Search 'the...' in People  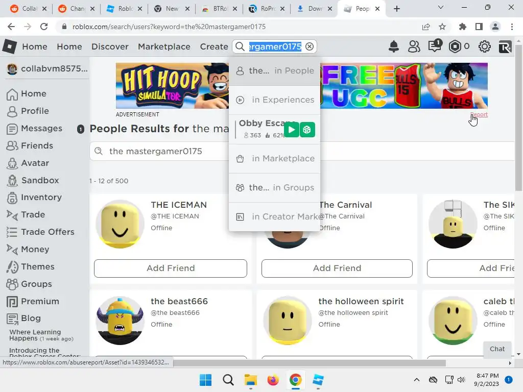click(274, 70)
